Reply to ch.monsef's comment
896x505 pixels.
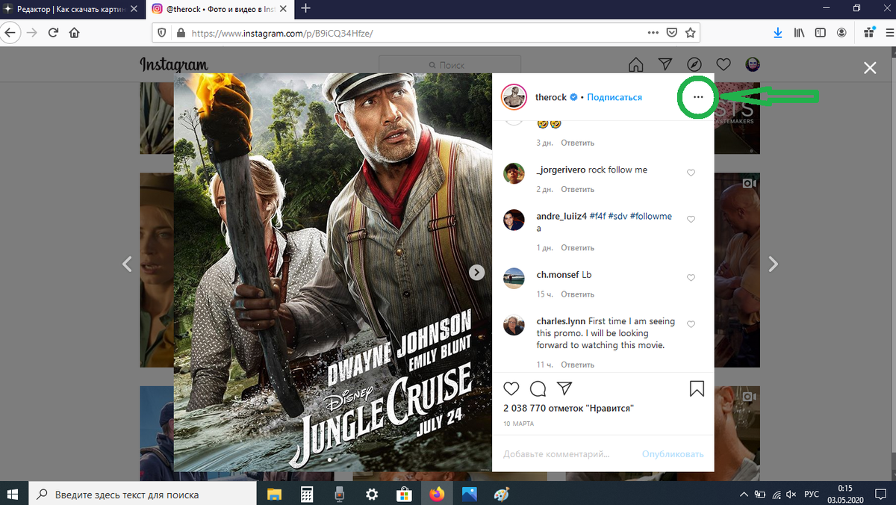tap(577, 294)
